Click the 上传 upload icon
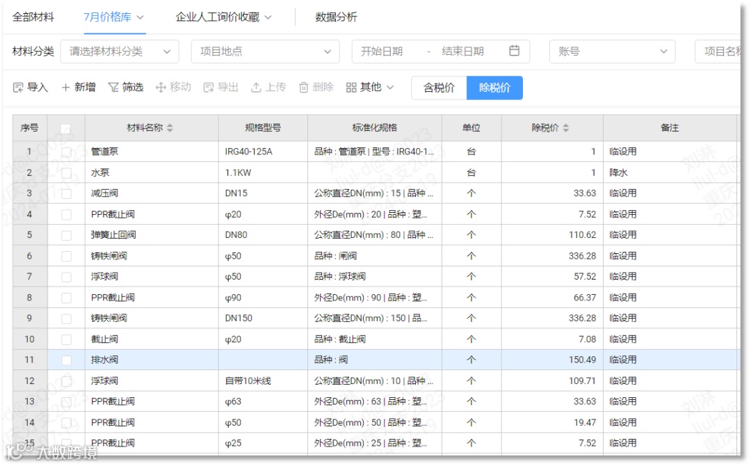The image size is (751, 466). [x=256, y=88]
